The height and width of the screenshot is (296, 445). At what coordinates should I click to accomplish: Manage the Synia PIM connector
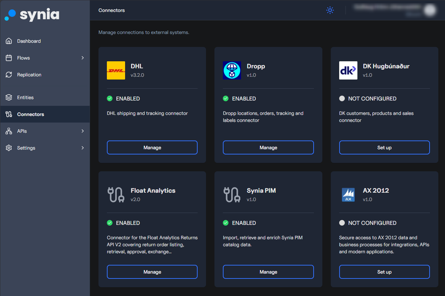pos(268,272)
